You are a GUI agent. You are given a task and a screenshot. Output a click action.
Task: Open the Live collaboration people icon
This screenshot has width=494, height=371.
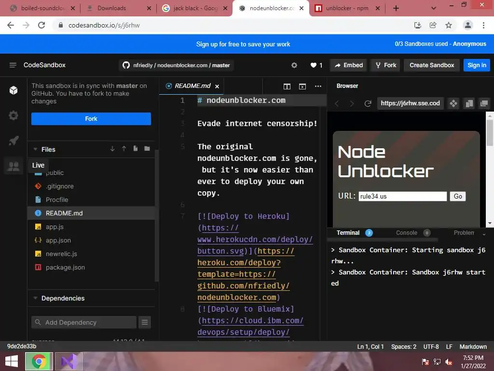(14, 166)
